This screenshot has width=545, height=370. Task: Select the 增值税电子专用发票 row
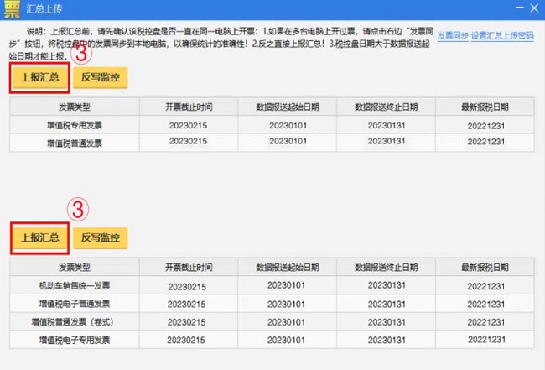tap(75, 340)
